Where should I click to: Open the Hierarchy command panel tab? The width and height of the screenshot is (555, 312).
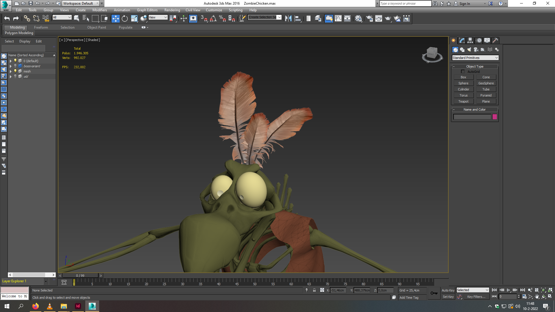(x=470, y=40)
